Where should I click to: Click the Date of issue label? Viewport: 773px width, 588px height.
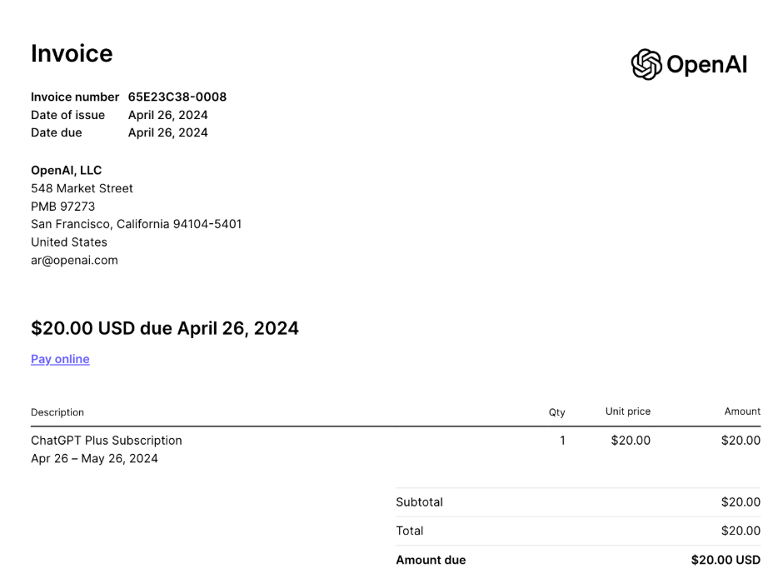[67, 115]
